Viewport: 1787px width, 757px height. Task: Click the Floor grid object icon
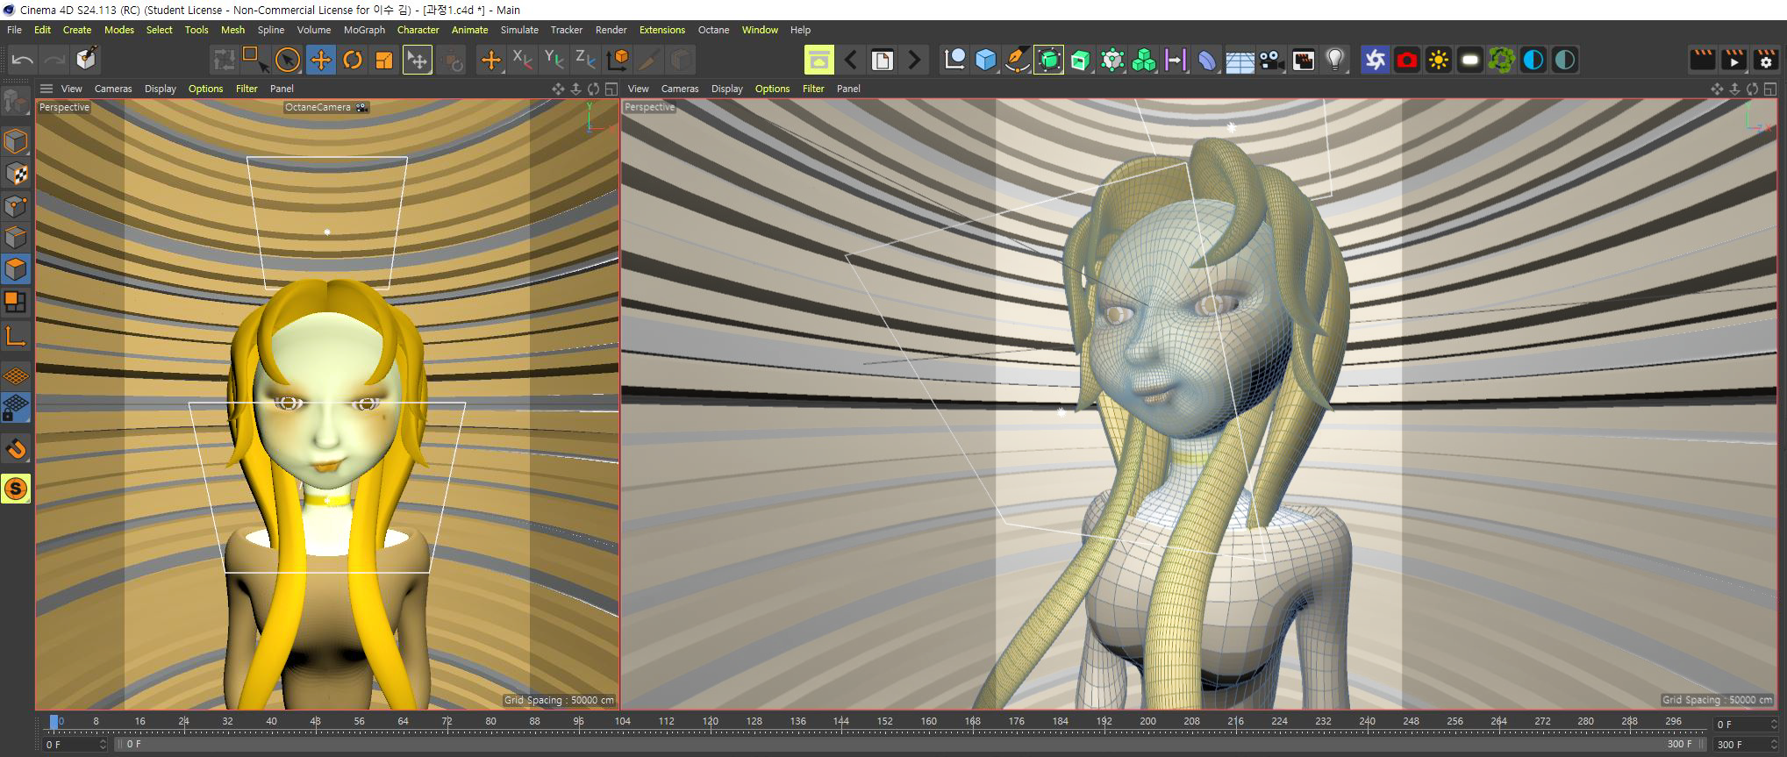tap(1240, 60)
